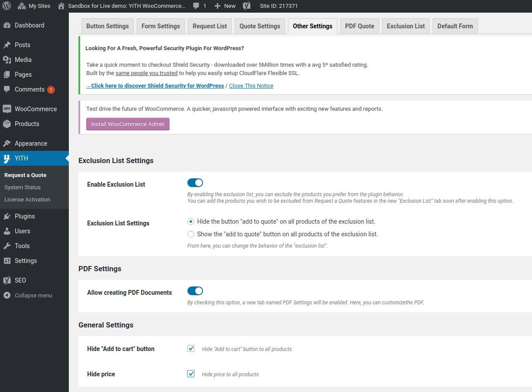The image size is (532, 392).
Task: Click the plus New icon in admin bar
Action: pyautogui.click(x=217, y=6)
